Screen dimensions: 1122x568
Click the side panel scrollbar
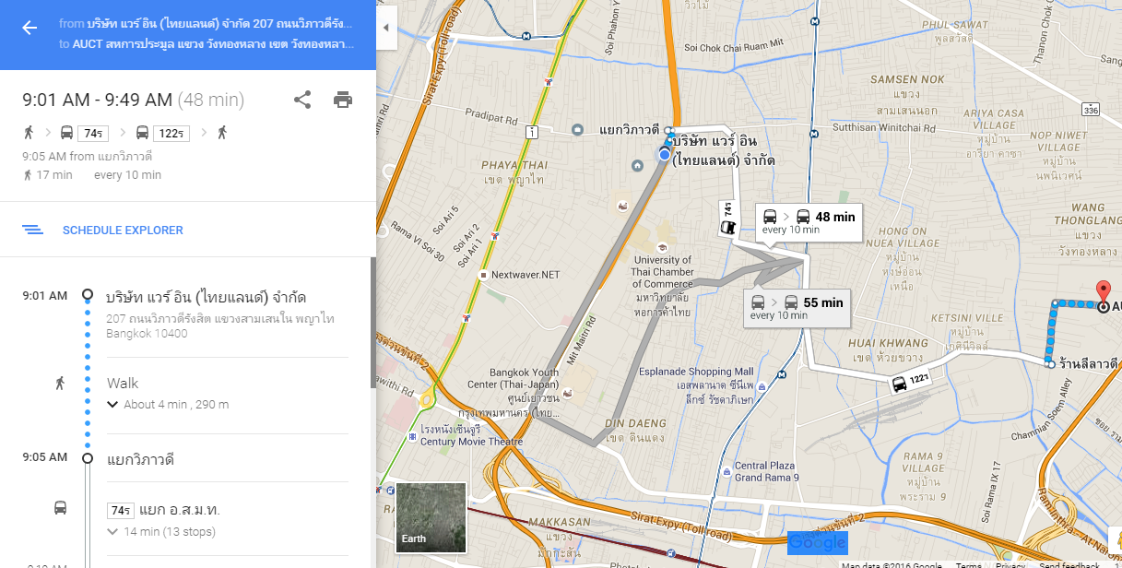[x=372, y=323]
